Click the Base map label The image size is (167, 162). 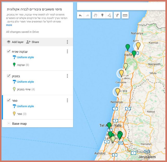19,124
